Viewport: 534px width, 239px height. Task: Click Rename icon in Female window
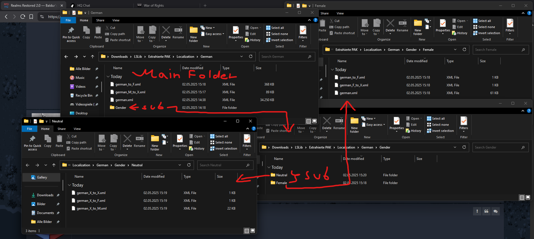[x=402, y=25]
